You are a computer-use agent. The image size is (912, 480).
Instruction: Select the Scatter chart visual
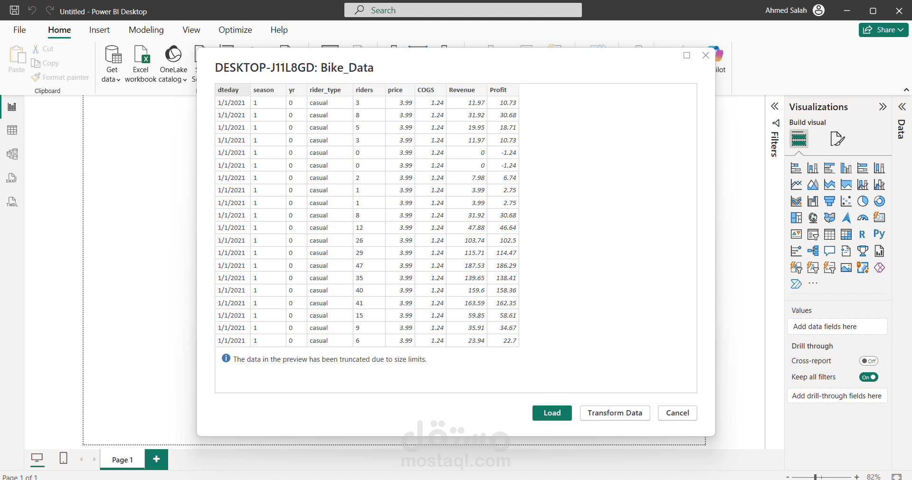tap(846, 201)
